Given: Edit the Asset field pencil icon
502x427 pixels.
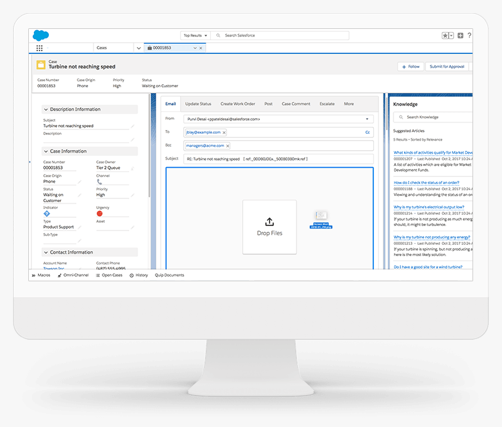Looking at the screenshot, I should pos(132,227).
